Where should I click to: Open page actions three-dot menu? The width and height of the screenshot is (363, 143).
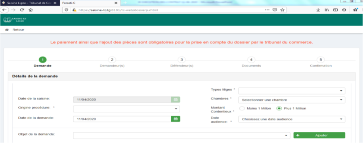(267, 10)
